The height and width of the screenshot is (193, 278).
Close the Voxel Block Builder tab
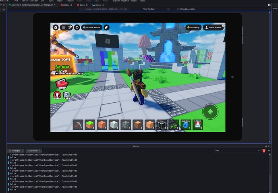tap(55, 5)
